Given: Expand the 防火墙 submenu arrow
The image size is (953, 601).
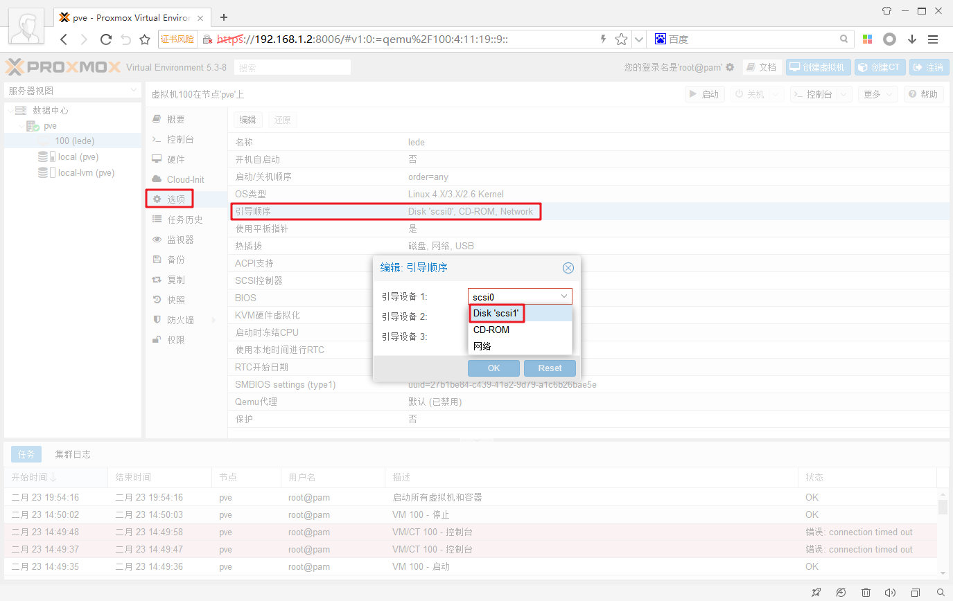Looking at the screenshot, I should pyautogui.click(x=213, y=320).
